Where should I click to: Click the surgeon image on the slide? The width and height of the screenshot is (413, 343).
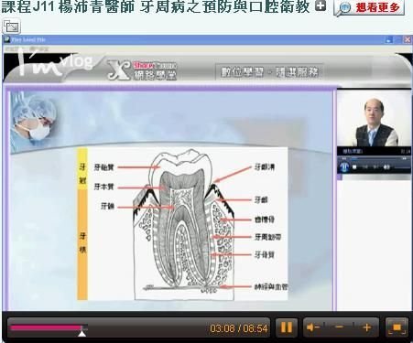coord(34,120)
